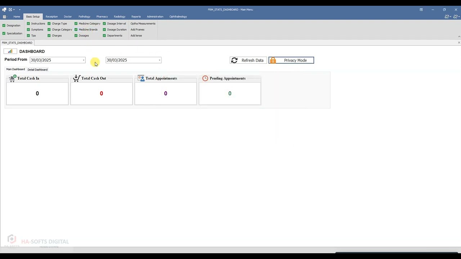
Task: Click the ribbon display options icon in title bar
Action: [x=421, y=10]
